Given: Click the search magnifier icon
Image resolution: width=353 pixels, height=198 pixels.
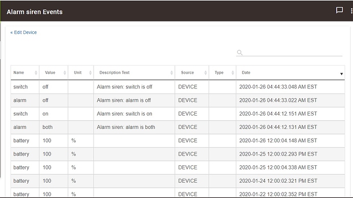Looking at the screenshot, I should point(239,53).
